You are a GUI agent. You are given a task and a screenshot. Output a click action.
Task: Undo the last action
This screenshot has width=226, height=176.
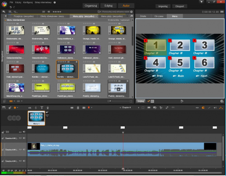[x=10, y=7]
